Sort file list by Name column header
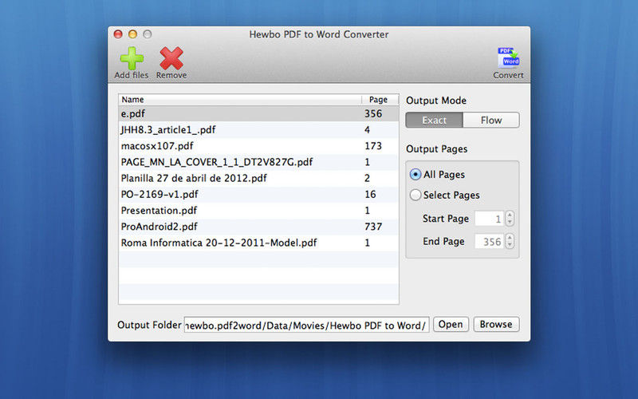Screen dimensions: 638x399 tap(240, 99)
